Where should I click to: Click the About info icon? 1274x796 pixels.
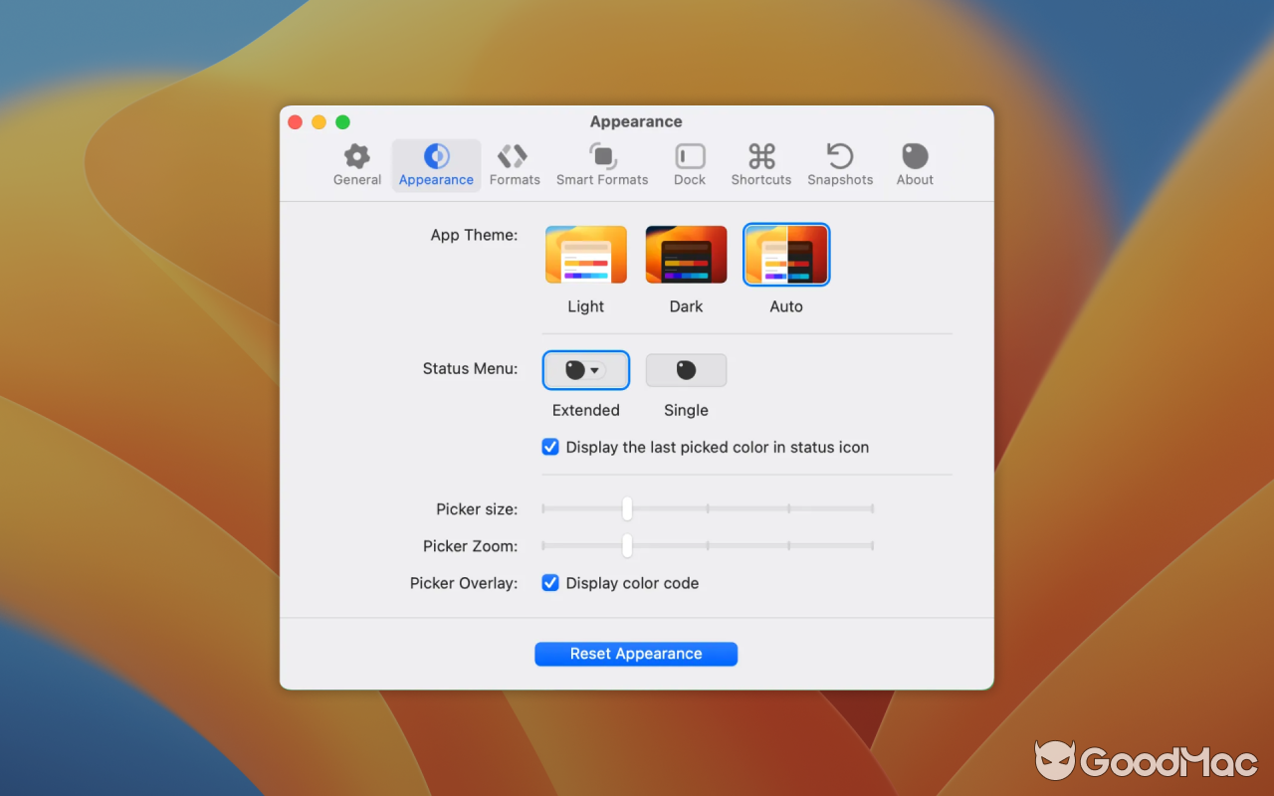pos(914,155)
